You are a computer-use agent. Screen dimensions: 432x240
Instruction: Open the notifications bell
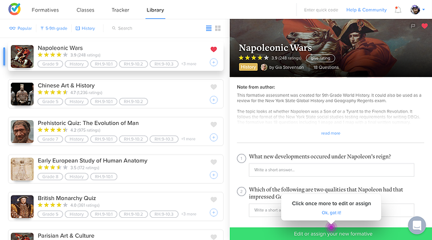[x=398, y=10]
